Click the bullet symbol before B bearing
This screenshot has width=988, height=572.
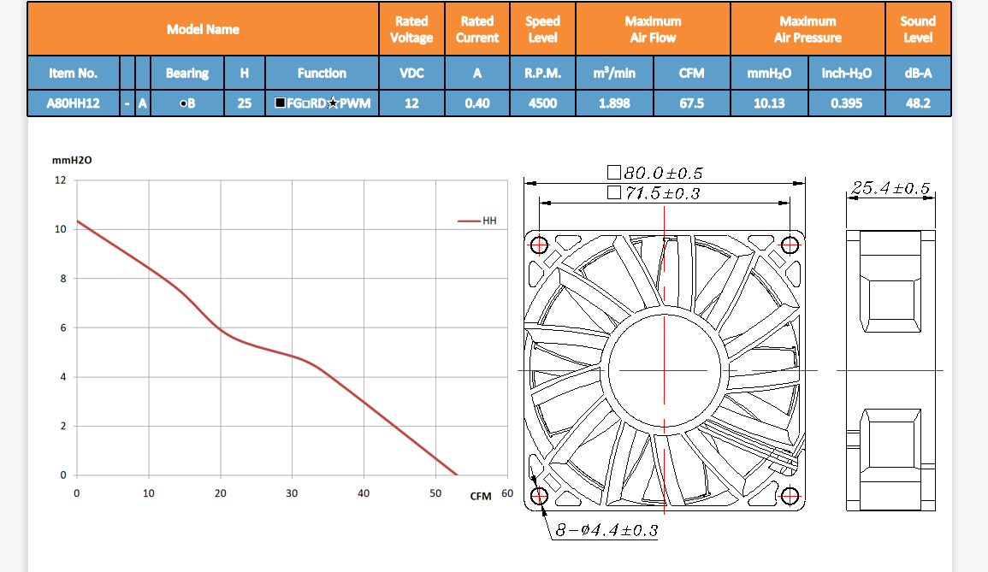[182, 103]
